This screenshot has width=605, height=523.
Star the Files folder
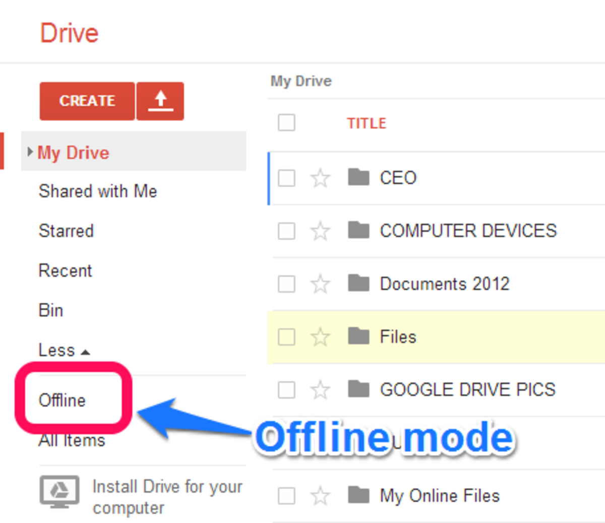[x=320, y=337]
